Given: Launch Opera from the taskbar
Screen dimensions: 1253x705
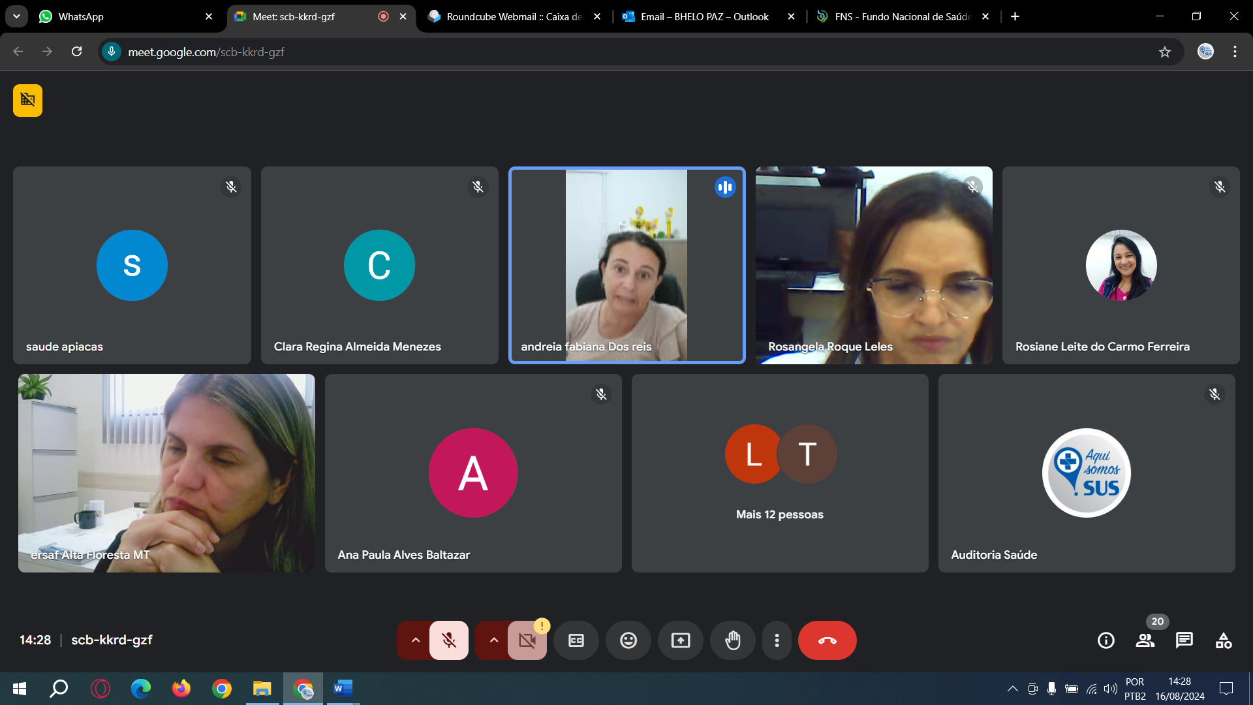Looking at the screenshot, I should pyautogui.click(x=101, y=689).
